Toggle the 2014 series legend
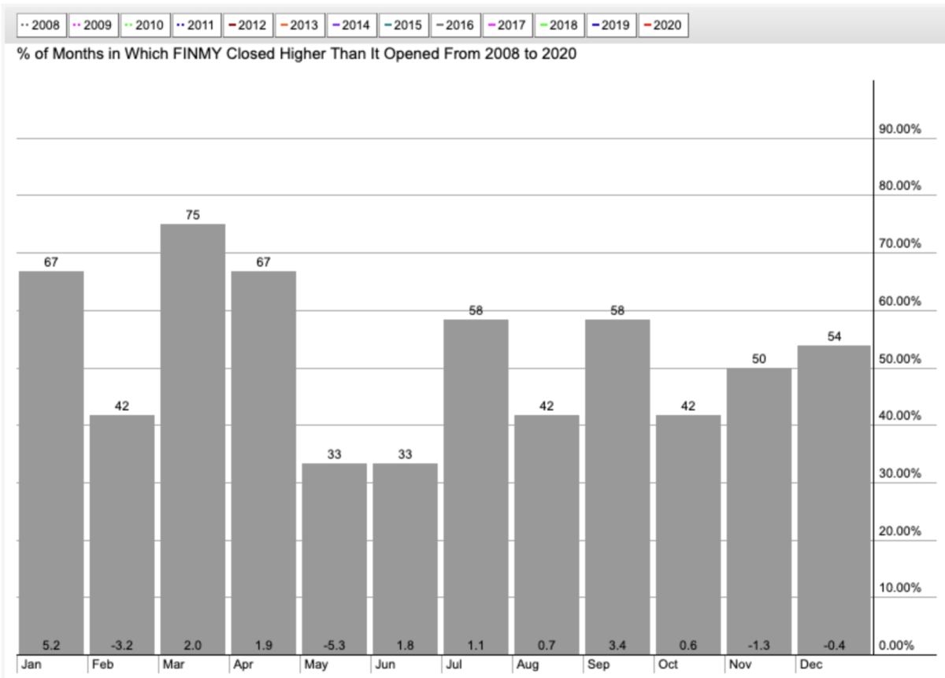 tap(352, 25)
